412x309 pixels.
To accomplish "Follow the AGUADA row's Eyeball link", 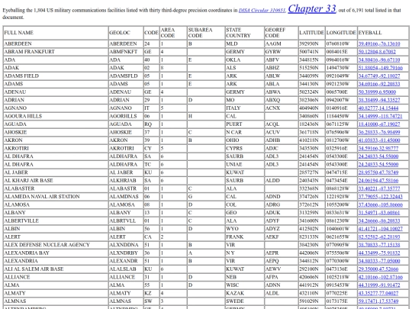I will 379,124.
